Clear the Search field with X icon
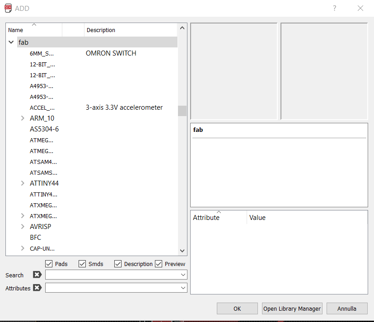 pyautogui.click(x=37, y=275)
